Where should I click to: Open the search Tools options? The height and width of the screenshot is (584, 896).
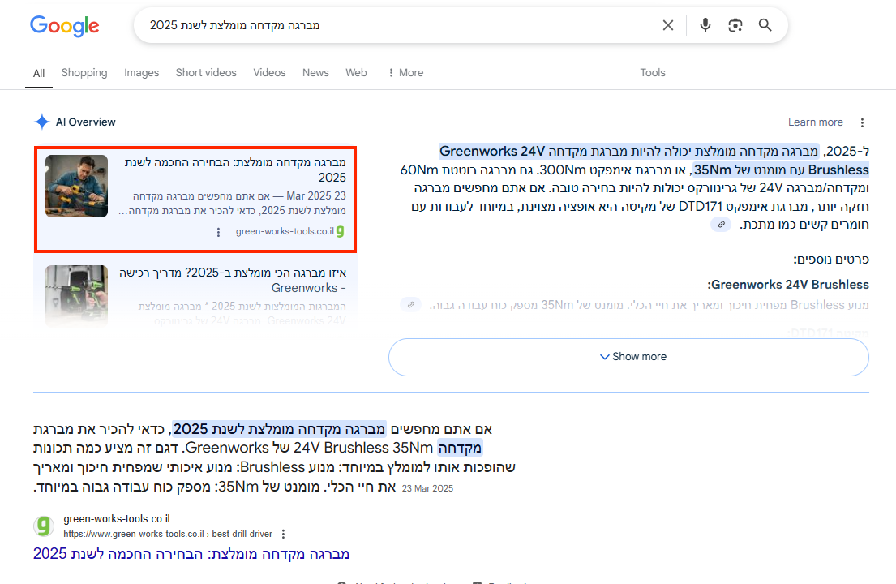[x=653, y=72]
